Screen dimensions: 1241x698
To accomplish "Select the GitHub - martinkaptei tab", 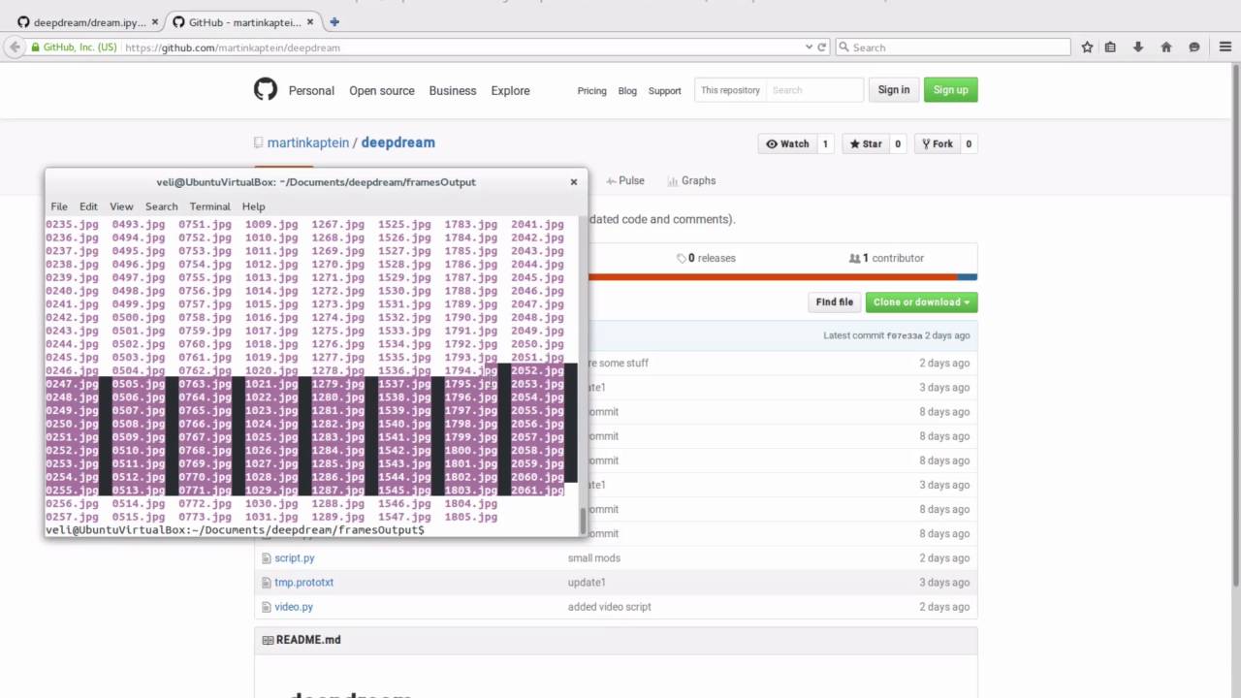I will tap(242, 21).
